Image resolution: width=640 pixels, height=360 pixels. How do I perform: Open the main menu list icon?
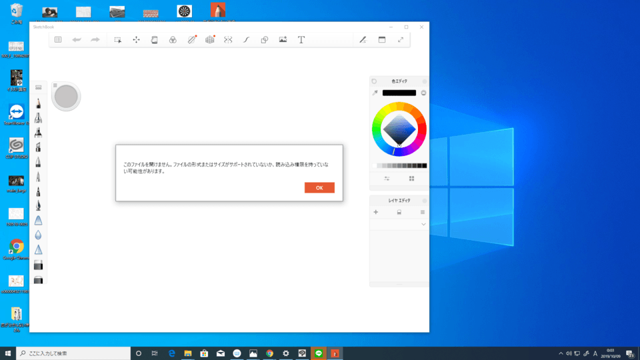[58, 40]
